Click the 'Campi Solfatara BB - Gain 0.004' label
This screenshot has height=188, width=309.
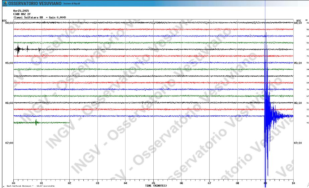coord(40,17)
